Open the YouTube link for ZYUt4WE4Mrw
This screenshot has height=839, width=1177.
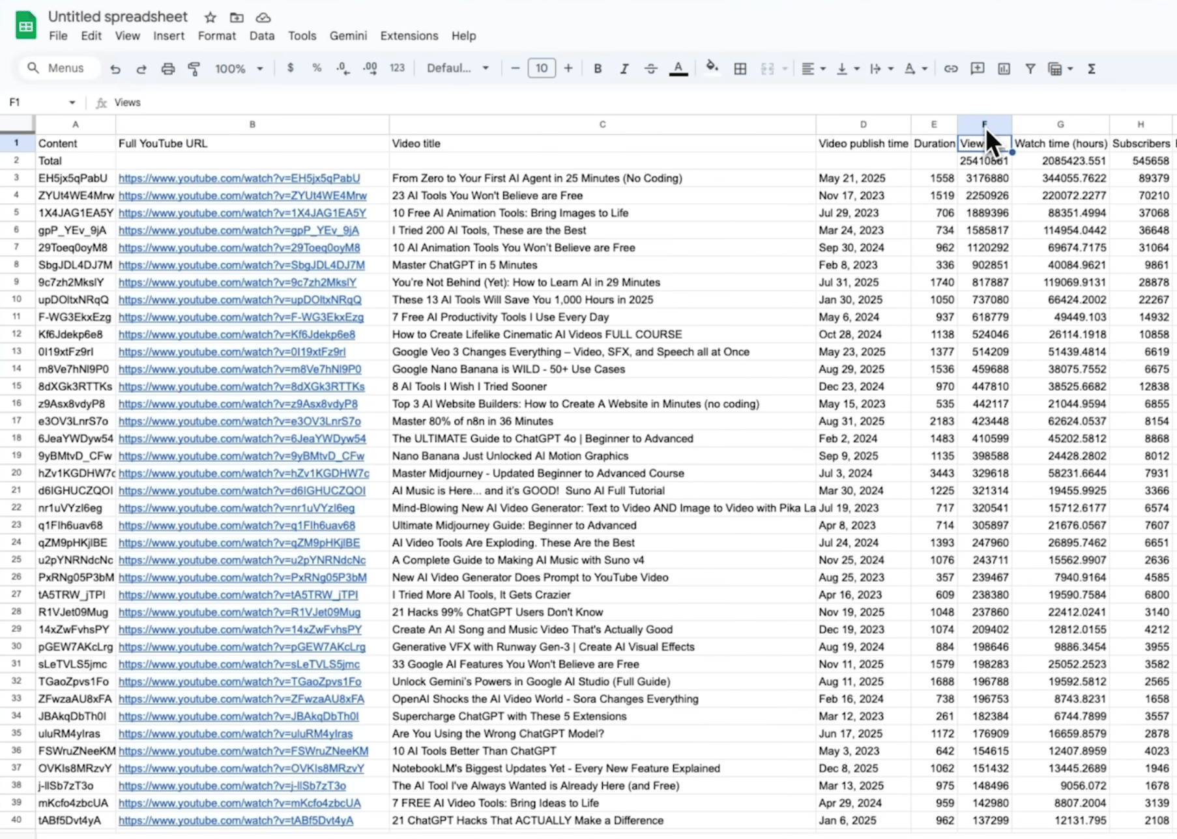[242, 195]
